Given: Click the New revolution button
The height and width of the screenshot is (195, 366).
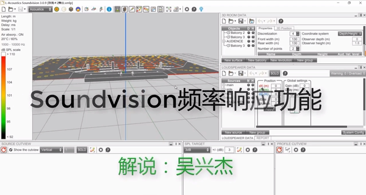Looking at the screenshot, I should click(x=281, y=60).
